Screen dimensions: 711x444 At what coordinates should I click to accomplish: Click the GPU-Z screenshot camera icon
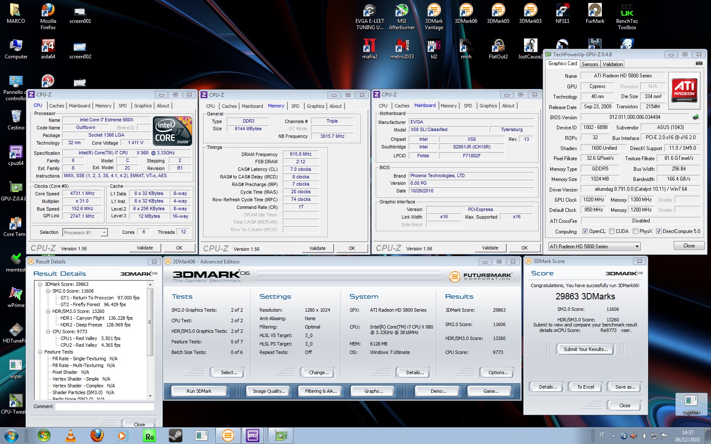coord(699,63)
